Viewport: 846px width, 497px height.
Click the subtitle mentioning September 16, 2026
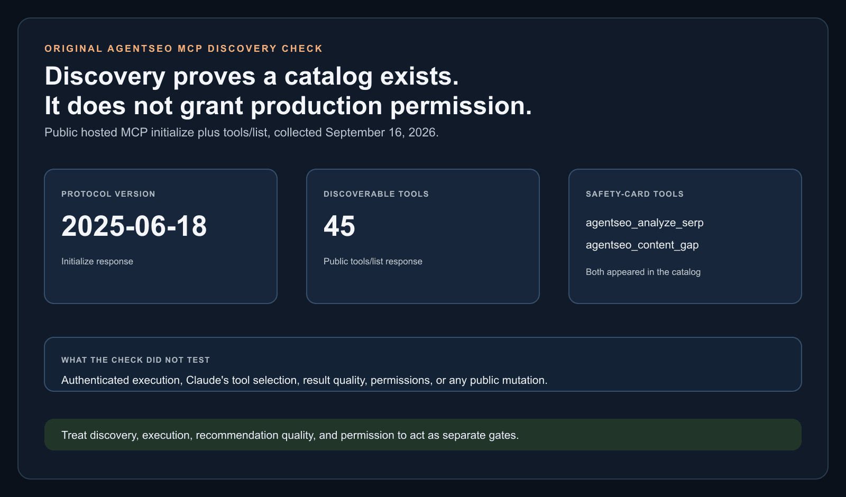tap(242, 132)
